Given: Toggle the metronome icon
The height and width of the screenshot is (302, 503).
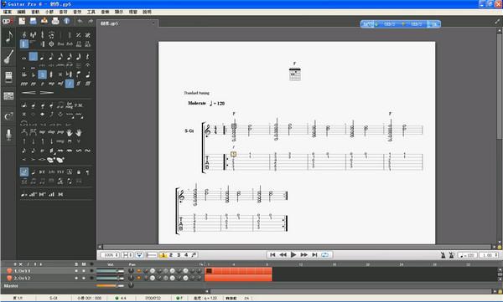Looking at the screenshot, I should coord(443,255).
